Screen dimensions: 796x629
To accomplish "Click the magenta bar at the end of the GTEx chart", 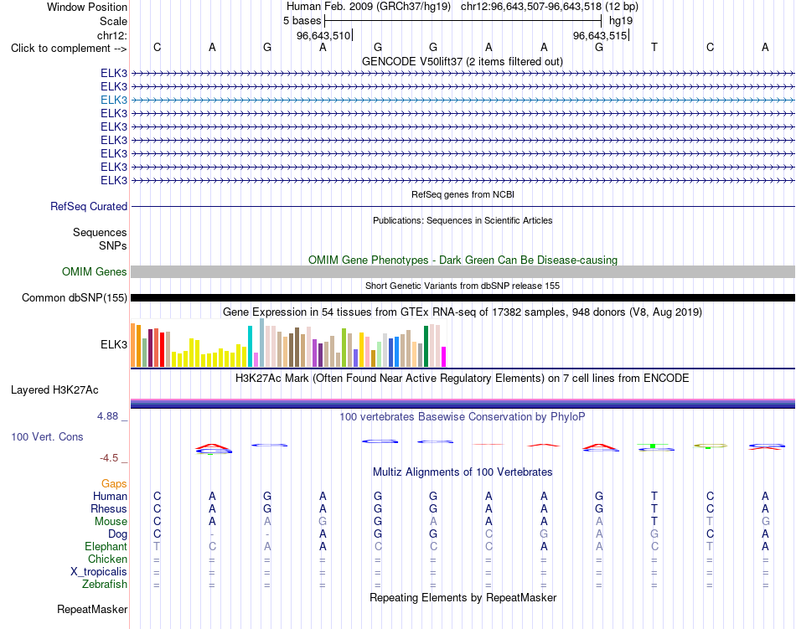I will pos(444,357).
